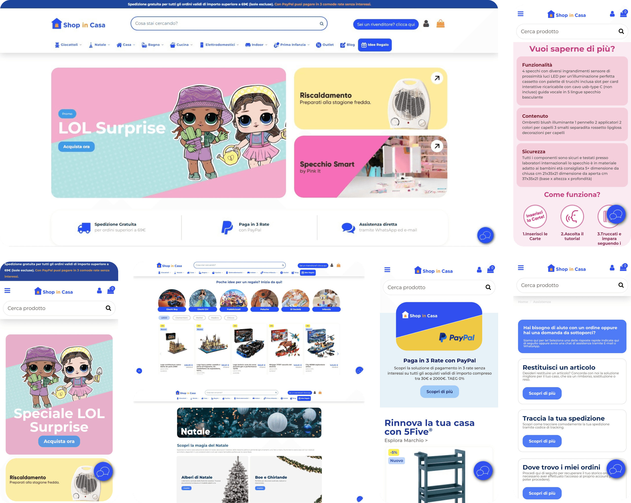Image resolution: width=631 pixels, height=503 pixels.
Task: Click 'Scopri di più' under 'Paga in 3 Rate con PayPal'
Action: (x=440, y=391)
